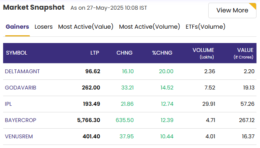Click BAYERCROP's 5,766.30 LTP value
The width and height of the screenshot is (260, 148).
(88, 120)
